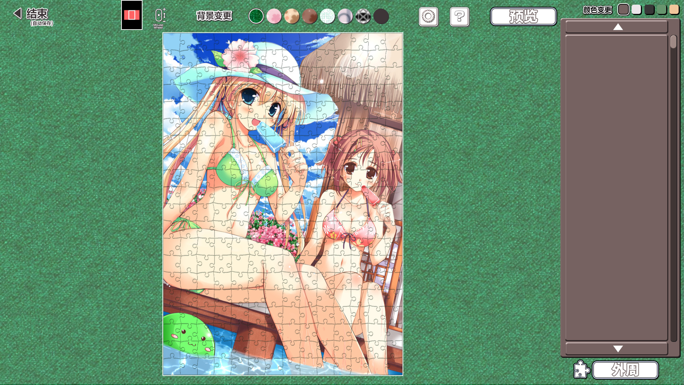Viewport: 684px width, 385px height.
Task: Select the pink cherry blossom background
Action: click(274, 16)
